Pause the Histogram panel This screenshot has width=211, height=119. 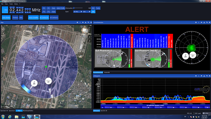tap(201, 76)
